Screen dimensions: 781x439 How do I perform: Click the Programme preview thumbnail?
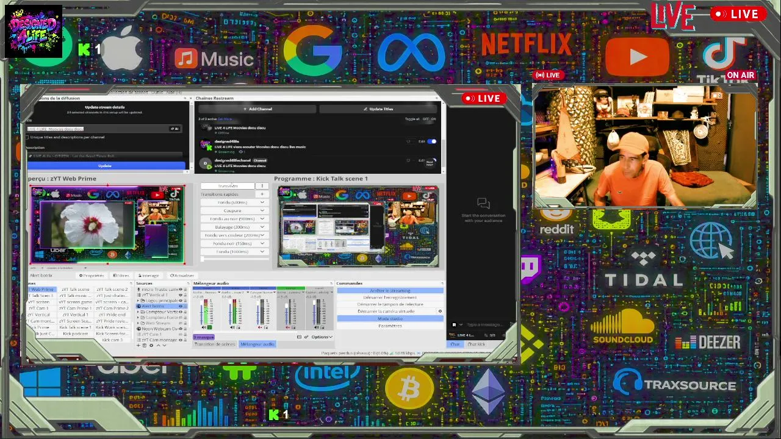(x=358, y=226)
